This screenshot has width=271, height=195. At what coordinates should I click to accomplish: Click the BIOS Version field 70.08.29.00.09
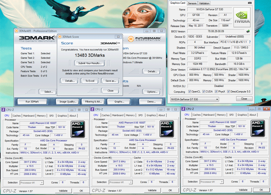(216, 31)
